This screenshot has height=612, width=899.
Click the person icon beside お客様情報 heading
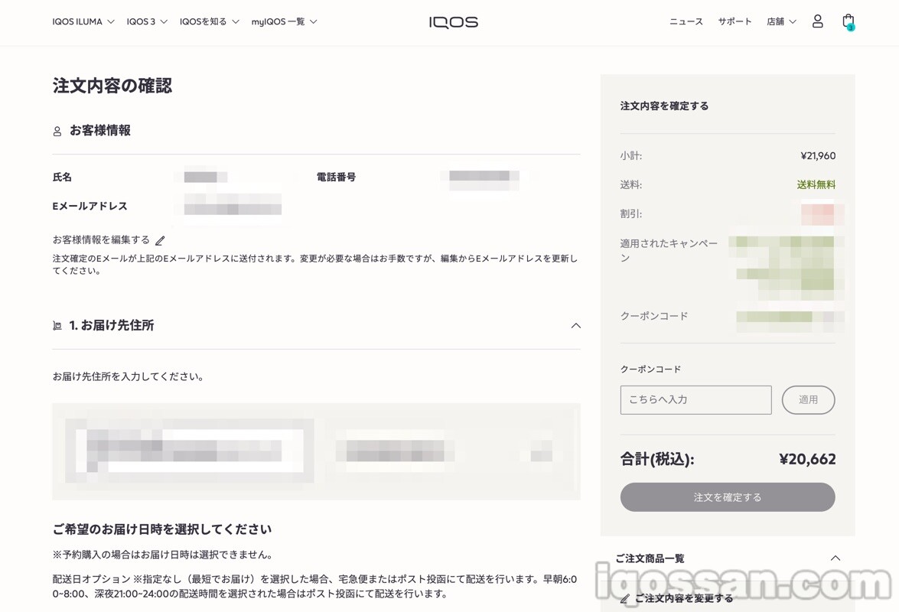(x=57, y=132)
